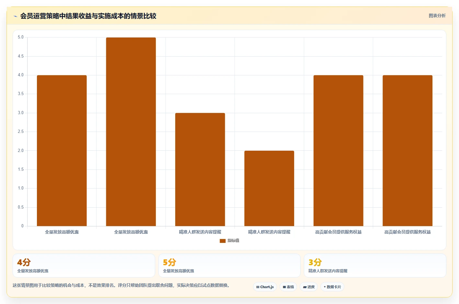Click the 图表分析 label in the header

point(437,16)
